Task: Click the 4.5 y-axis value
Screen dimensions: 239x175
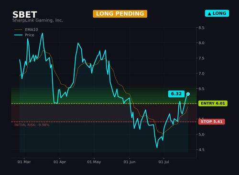Action: pyautogui.click(x=201, y=150)
